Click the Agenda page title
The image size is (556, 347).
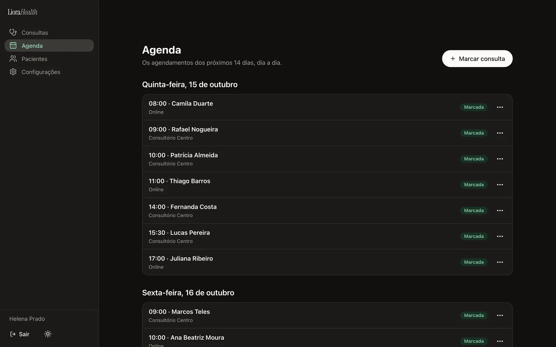pos(162,50)
